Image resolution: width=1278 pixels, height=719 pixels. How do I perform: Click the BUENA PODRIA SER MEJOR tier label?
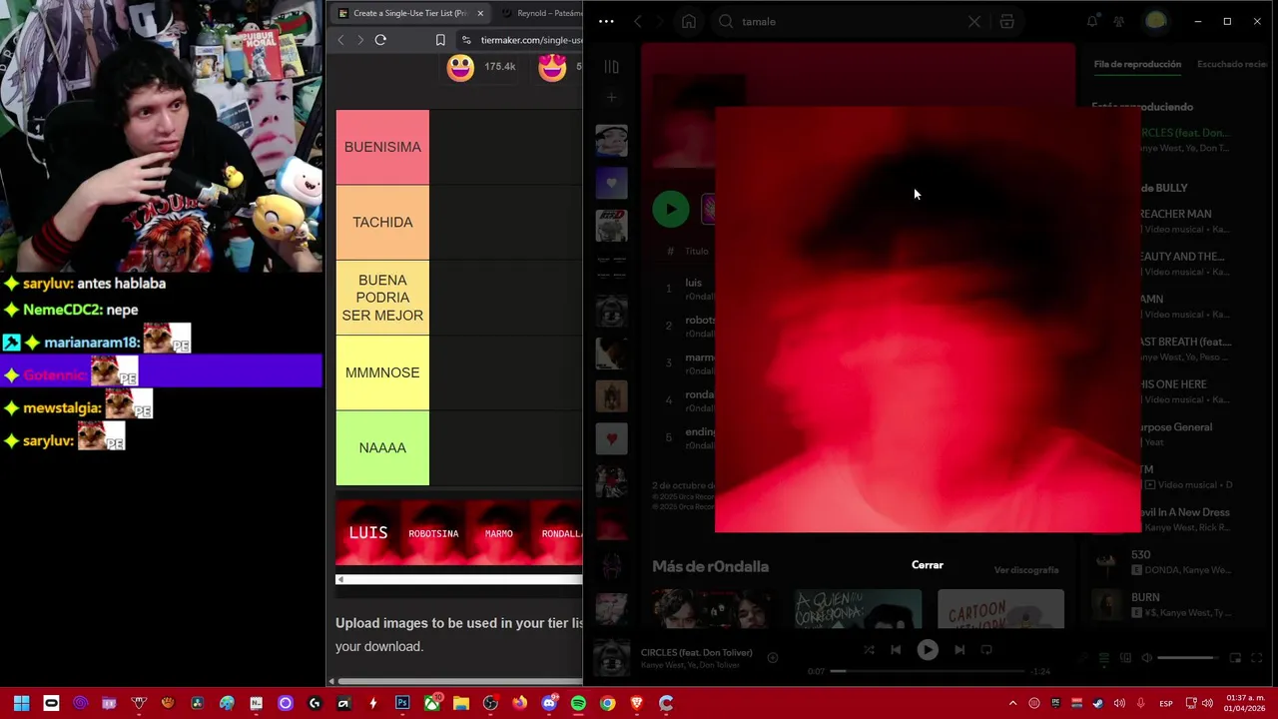pos(382,298)
